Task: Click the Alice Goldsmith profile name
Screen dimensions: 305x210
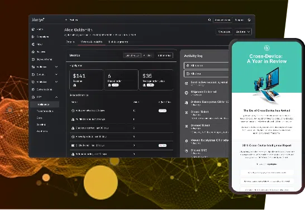Action: pyautogui.click(x=78, y=30)
